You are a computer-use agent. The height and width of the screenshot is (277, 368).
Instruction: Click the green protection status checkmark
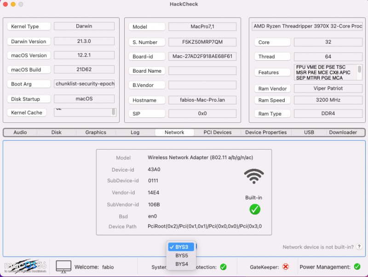tap(223, 267)
